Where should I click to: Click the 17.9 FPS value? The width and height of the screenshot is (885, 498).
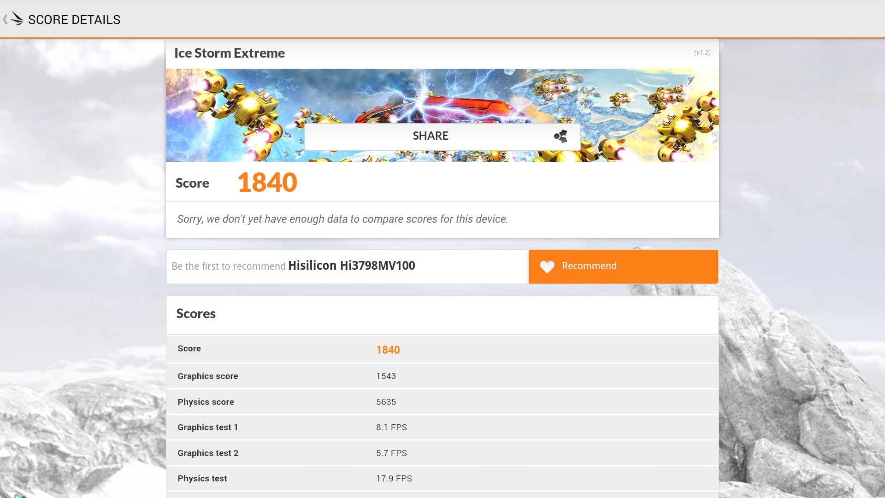point(394,479)
